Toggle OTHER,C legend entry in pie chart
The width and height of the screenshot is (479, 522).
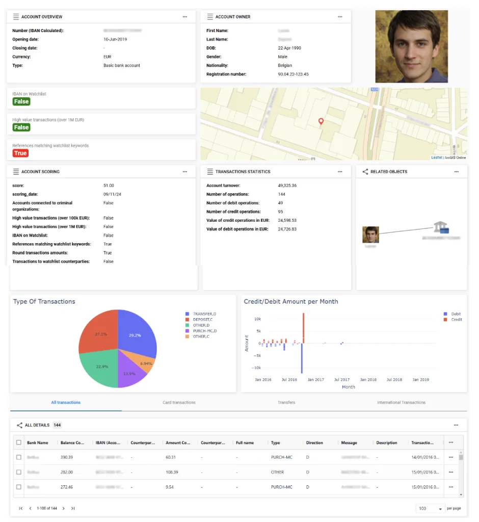pos(197,336)
